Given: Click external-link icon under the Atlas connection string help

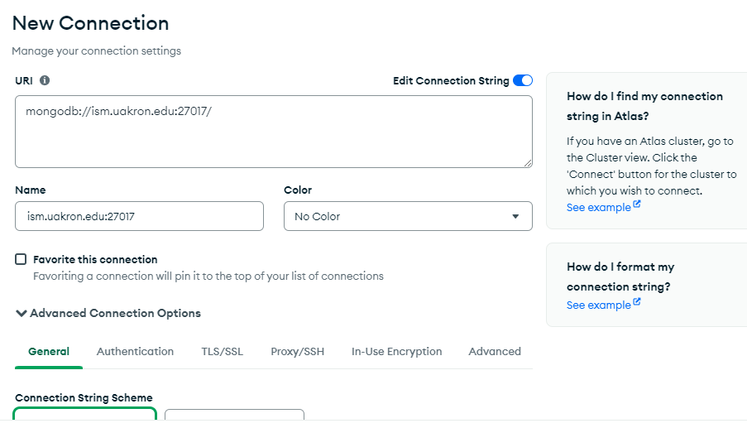Looking at the screenshot, I should pos(637,205).
